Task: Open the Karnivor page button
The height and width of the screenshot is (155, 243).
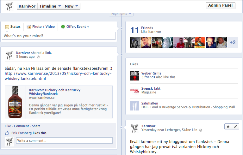Action: [x=27, y=6]
